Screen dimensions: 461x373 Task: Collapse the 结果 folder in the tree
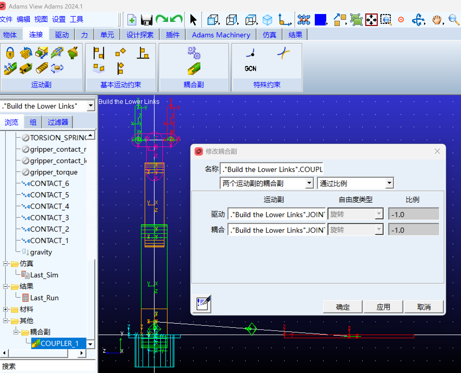pyautogui.click(x=5, y=287)
